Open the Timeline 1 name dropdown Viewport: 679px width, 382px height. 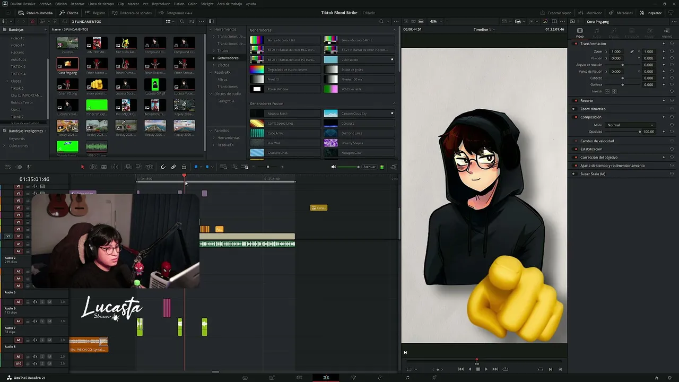pos(484,30)
